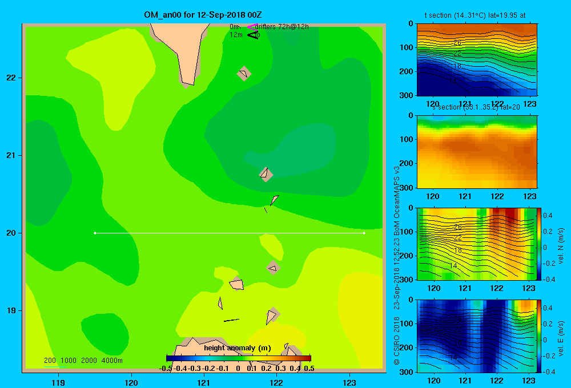
Task: Click the '© CSIRO 2018' vertical credit text
Action: point(397,341)
